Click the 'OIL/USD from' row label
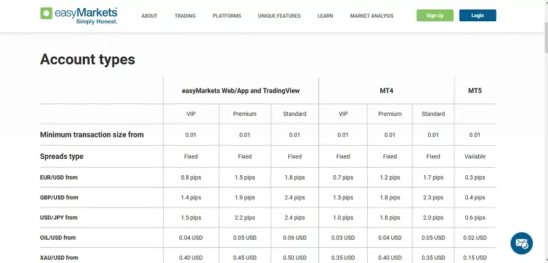This screenshot has height=263, width=548. tap(58, 238)
